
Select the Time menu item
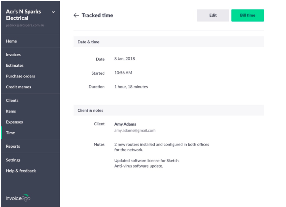(x=11, y=133)
